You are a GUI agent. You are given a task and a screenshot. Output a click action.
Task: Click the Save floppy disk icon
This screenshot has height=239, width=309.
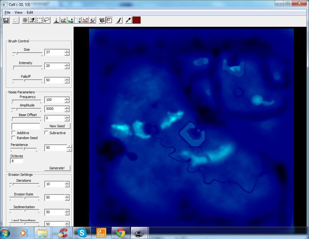pyautogui.click(x=6, y=20)
